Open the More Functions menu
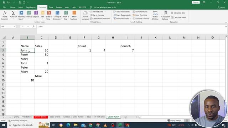Viewport: 228px width, 128px height. [74, 15]
